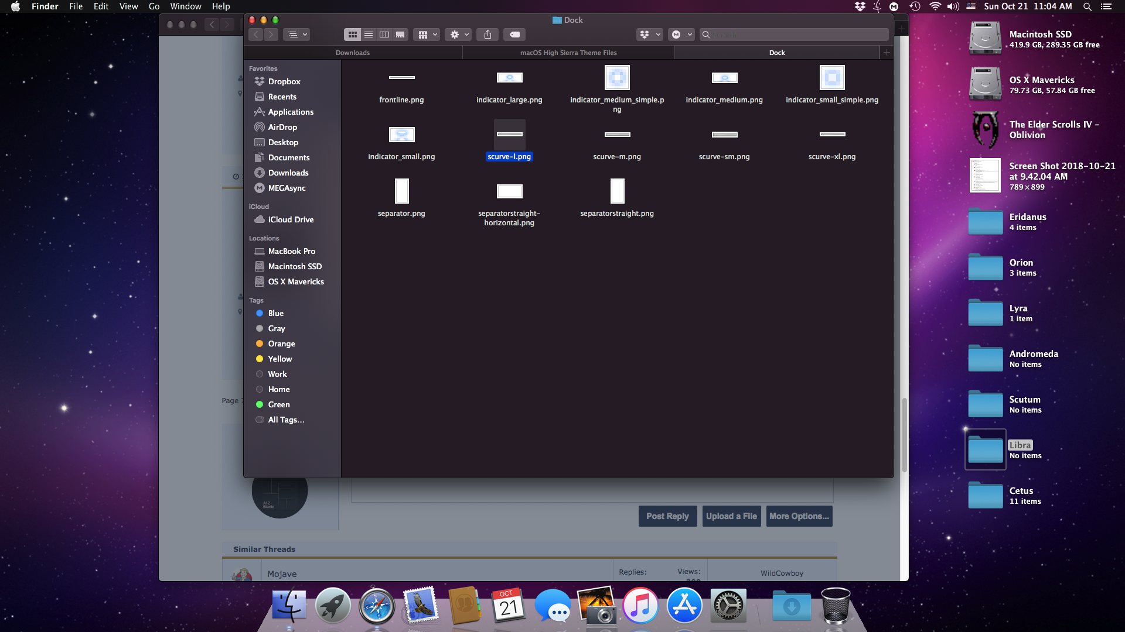
Task: Click the Edit Tags toolbar button
Action: click(x=514, y=35)
